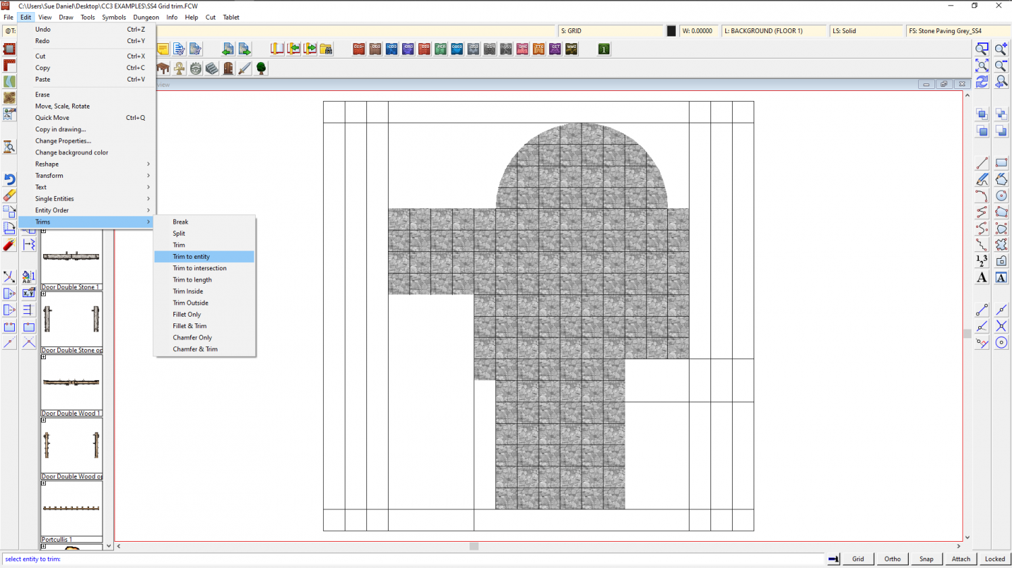Click the sword weapon symbols icon
Screen dimensions: 1012x568
244,68
